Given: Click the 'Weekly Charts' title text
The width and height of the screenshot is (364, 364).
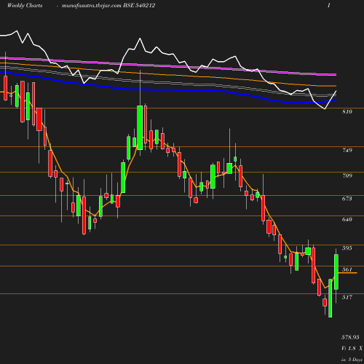Looking at the screenshot, I should pos(25,5).
